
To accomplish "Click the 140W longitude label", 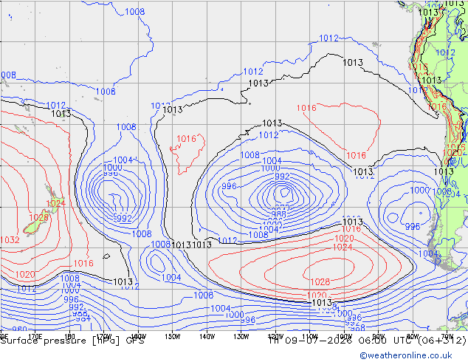I will pos(207,337).
